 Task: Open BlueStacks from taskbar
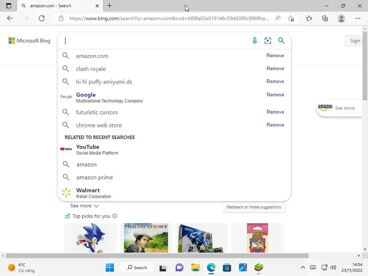(259, 267)
